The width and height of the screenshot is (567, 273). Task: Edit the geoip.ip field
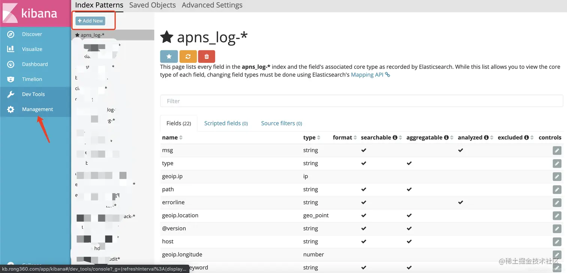click(557, 176)
